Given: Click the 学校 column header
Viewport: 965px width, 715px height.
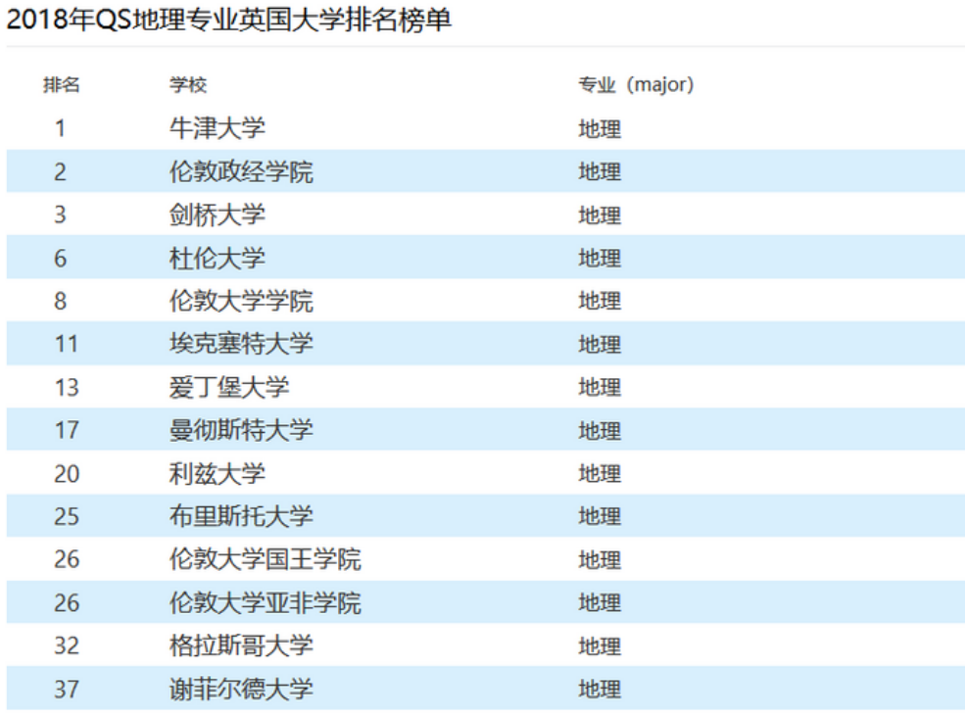Looking at the screenshot, I should (x=188, y=84).
